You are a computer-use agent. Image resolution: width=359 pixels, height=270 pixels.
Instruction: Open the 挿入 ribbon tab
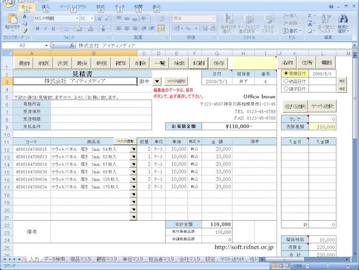(x=46, y=7)
